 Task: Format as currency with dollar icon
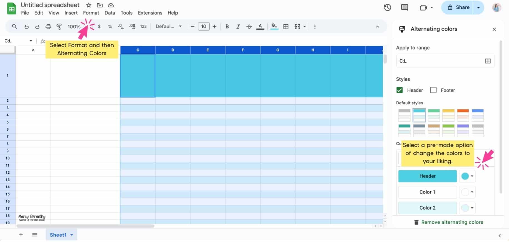99,27
